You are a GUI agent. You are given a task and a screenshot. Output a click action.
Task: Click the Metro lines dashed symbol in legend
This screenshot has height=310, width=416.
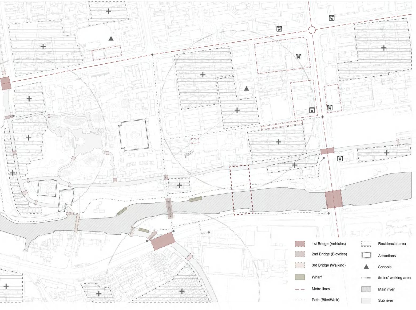(x=300, y=289)
